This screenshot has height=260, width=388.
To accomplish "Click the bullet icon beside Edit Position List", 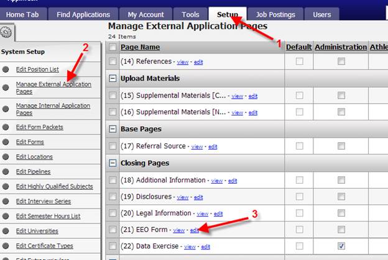I will [6, 69].
